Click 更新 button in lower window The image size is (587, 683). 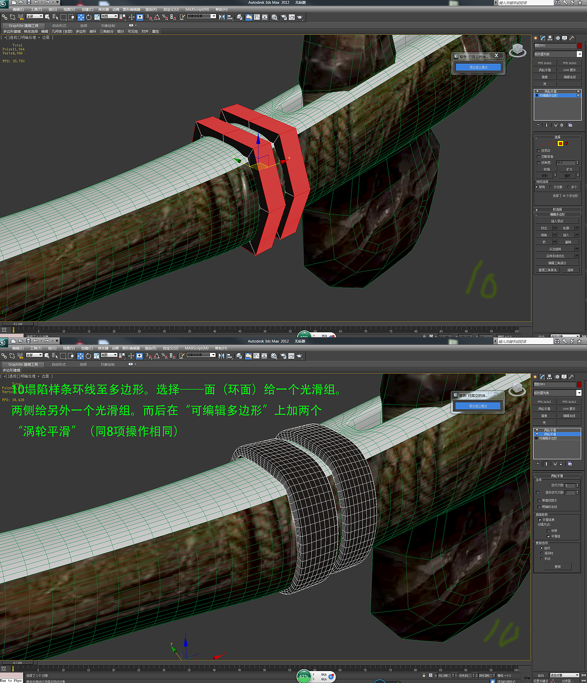pyautogui.click(x=557, y=566)
